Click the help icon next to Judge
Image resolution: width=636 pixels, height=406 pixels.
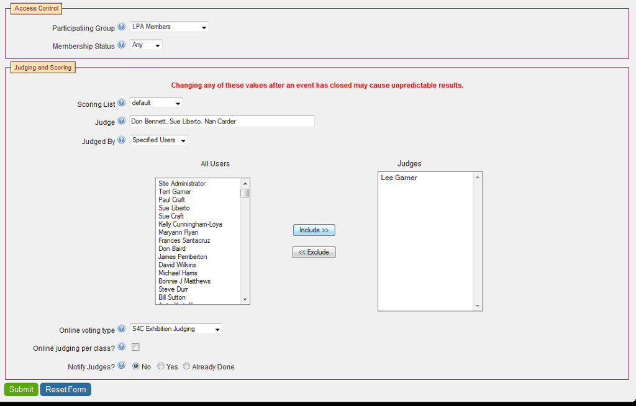(122, 122)
